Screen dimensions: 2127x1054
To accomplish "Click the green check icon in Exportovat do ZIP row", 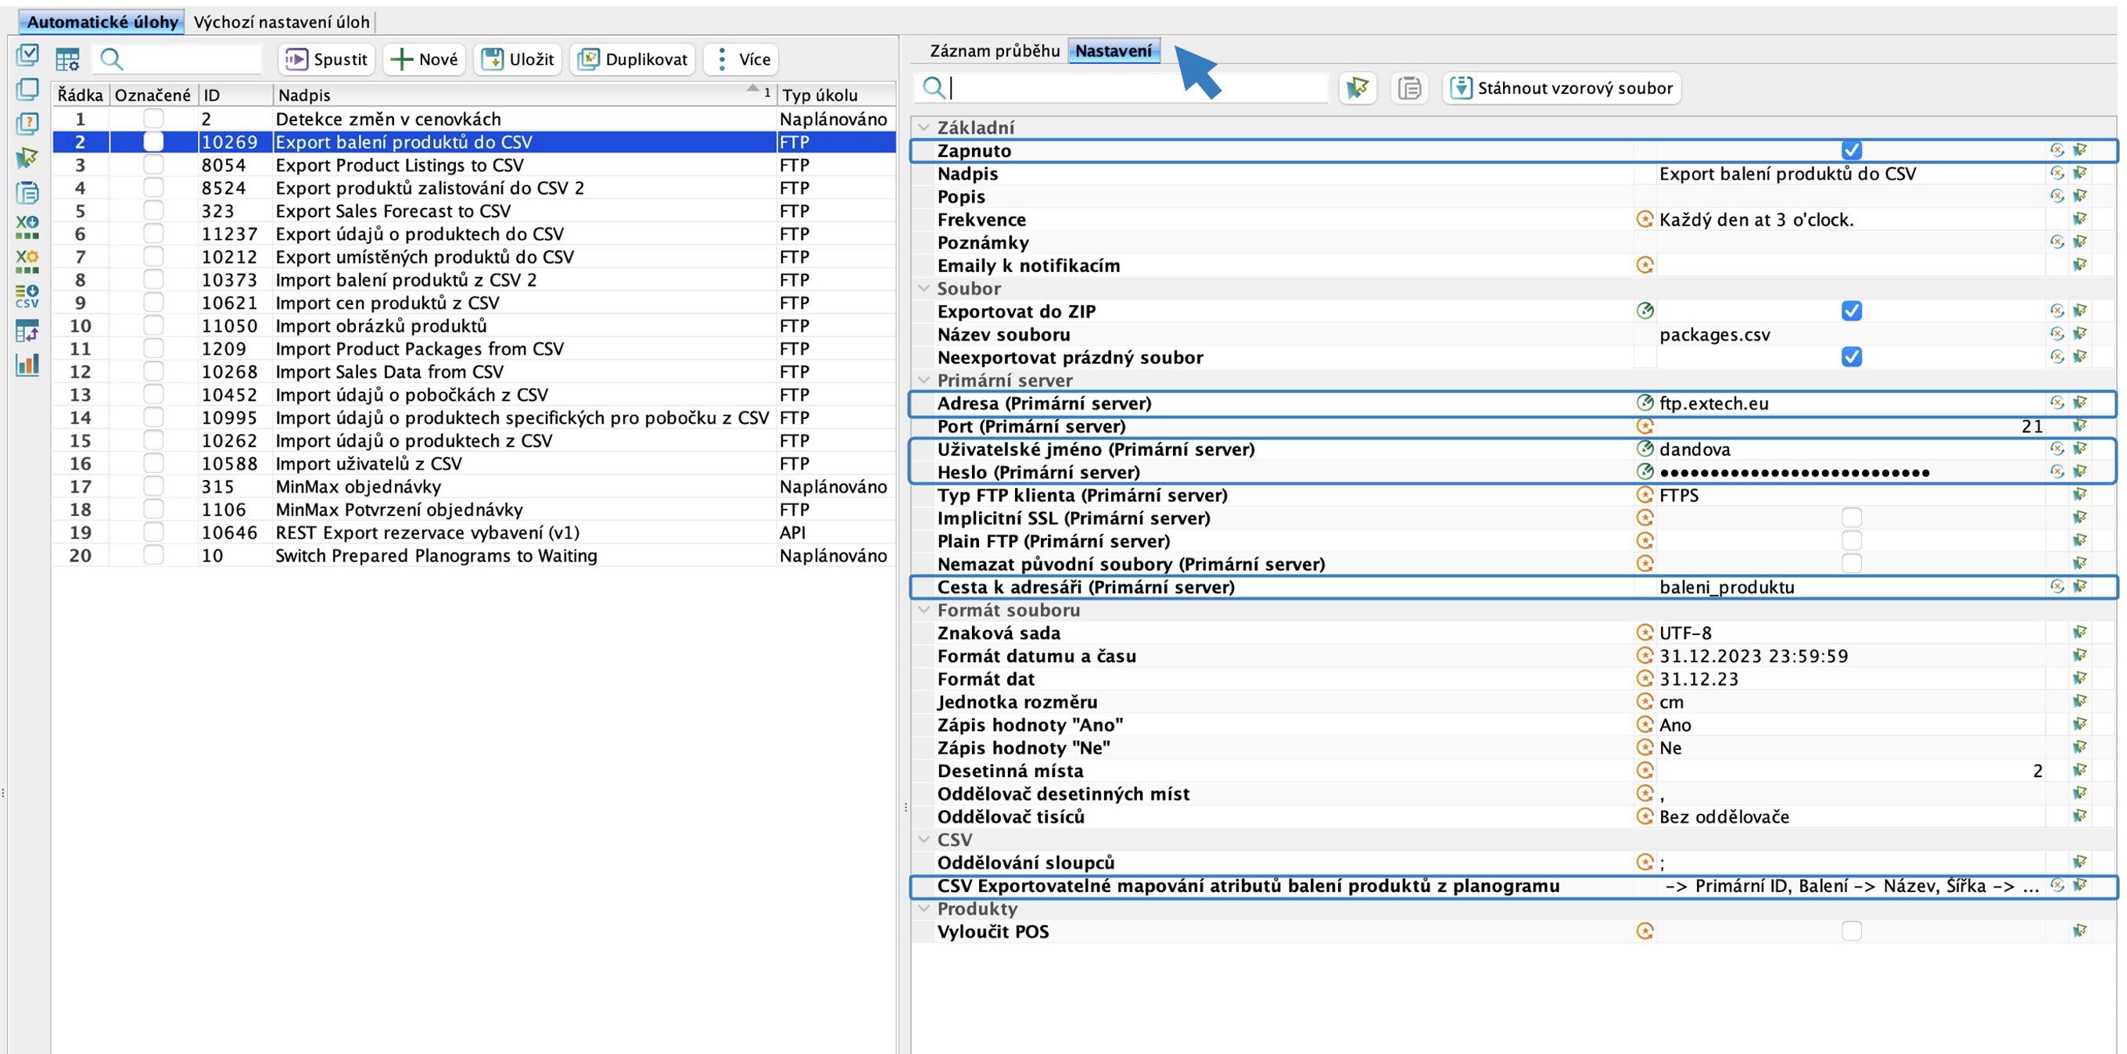I will (x=1645, y=311).
